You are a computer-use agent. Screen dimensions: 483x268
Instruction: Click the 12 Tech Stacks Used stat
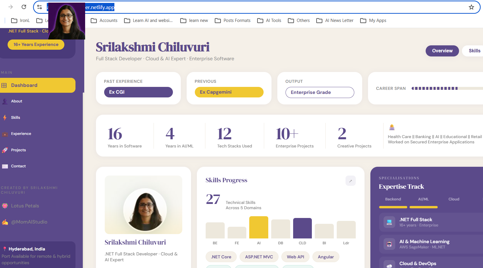click(x=234, y=137)
